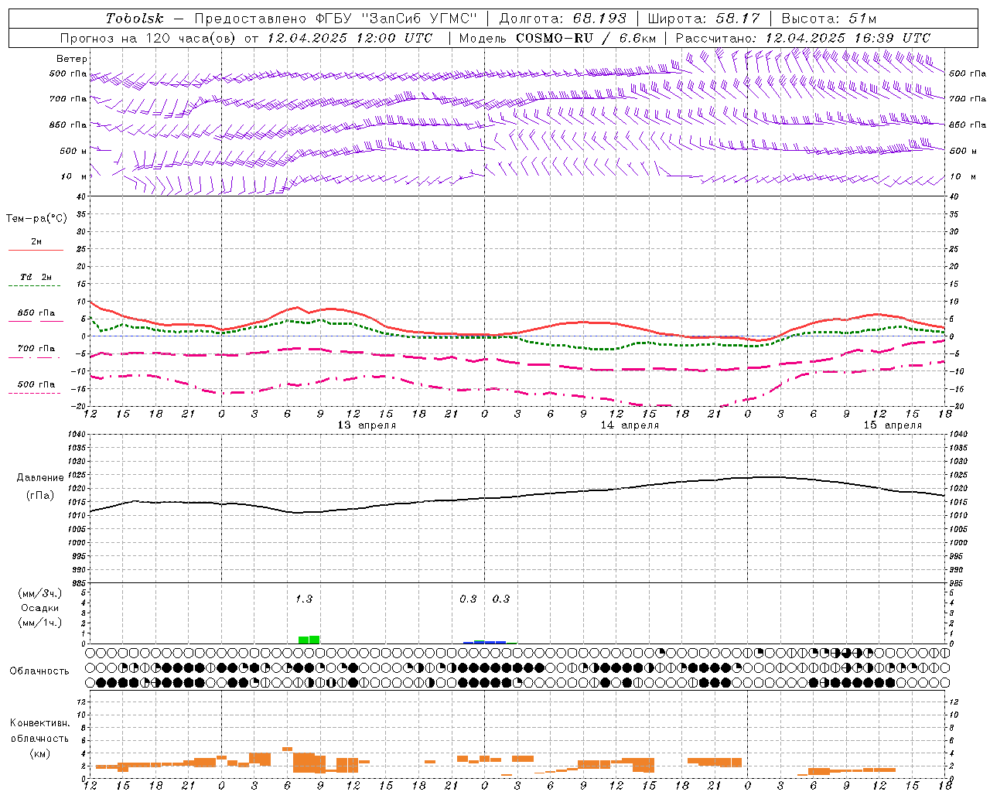This screenshot has width=990, height=792.
Task: Click the 'Тем-ра(°C)' temperature panel label
Action: coord(36,219)
